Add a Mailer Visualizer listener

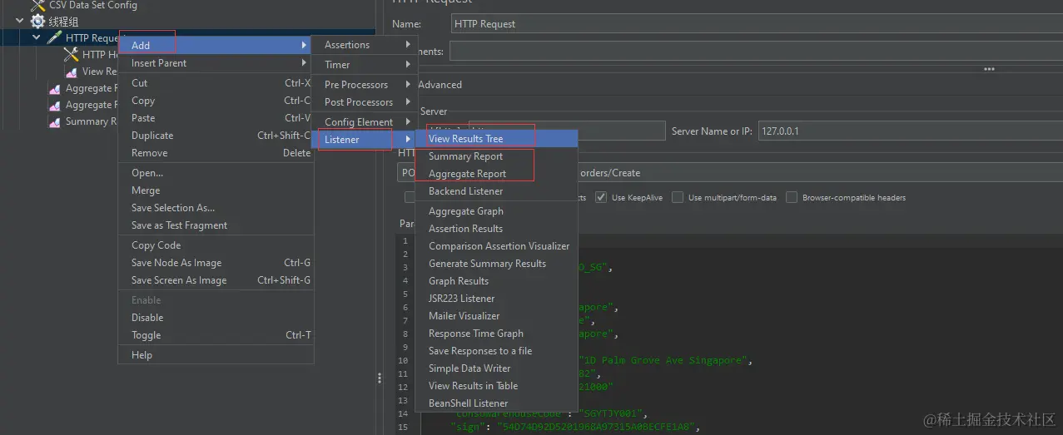pos(497,316)
